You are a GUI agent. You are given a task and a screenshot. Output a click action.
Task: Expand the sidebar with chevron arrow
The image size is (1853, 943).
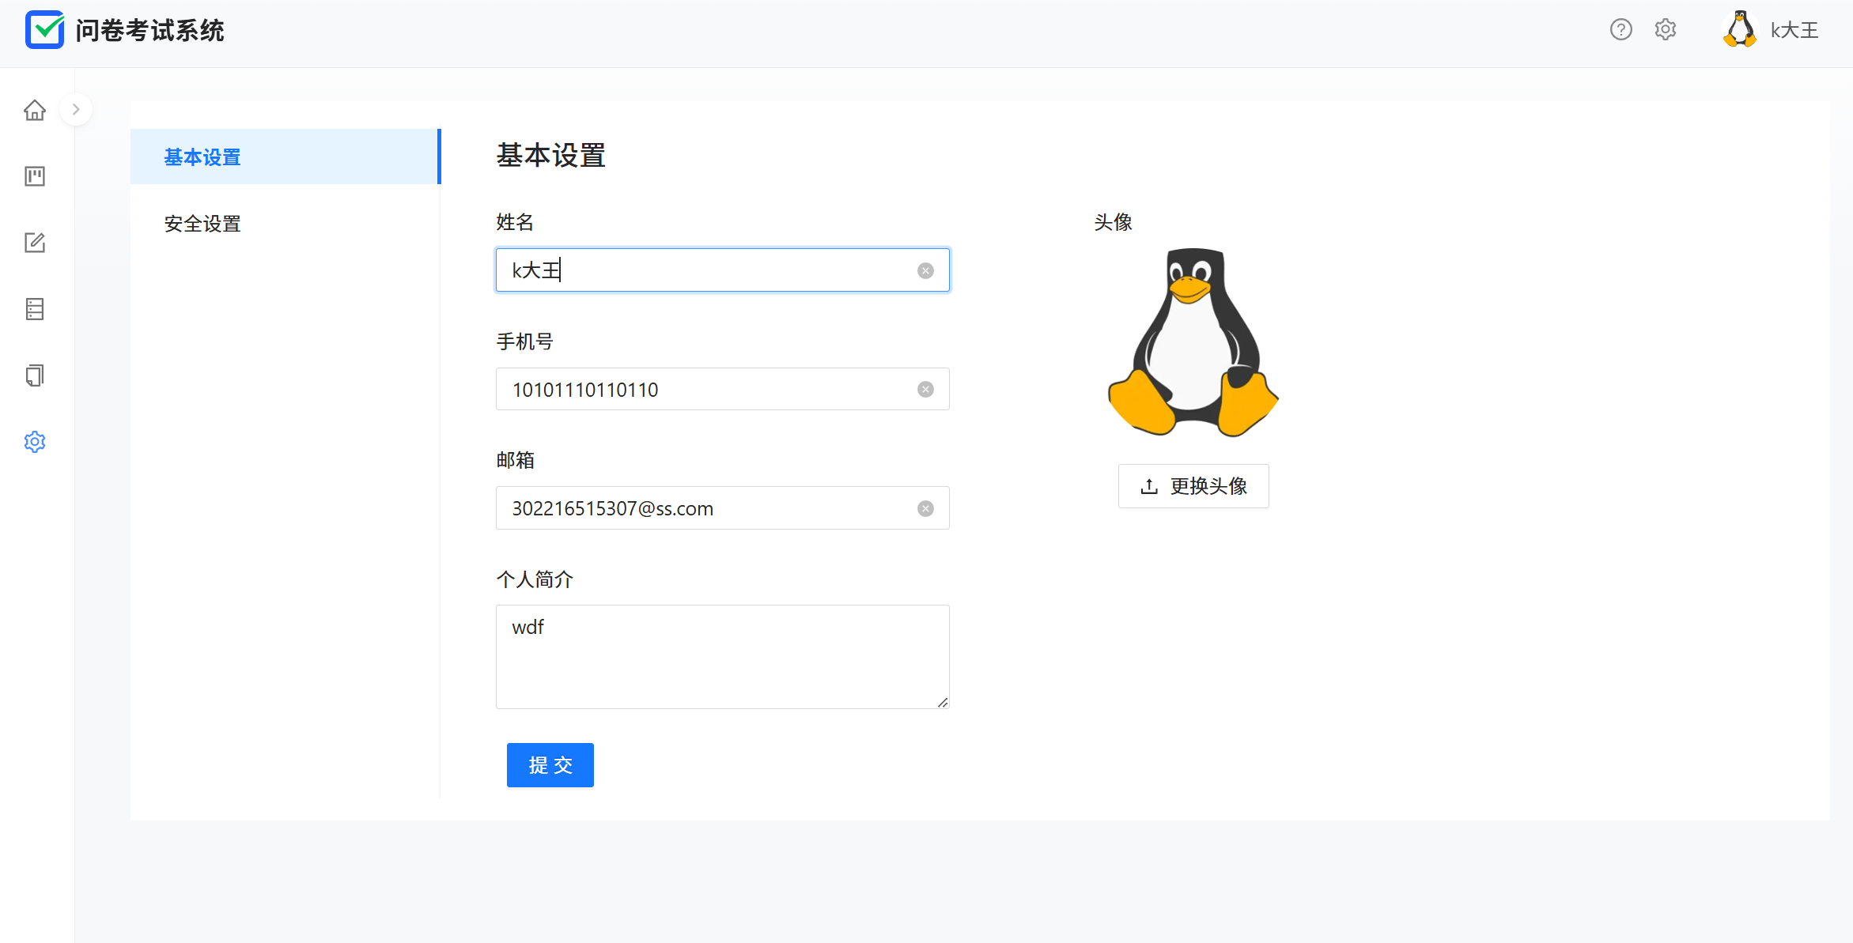(x=76, y=110)
